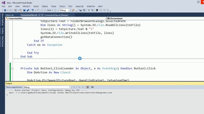The width and height of the screenshot is (204, 114).
Task: Collapse the Button3_Click sub outline
Action: pyautogui.click(x=12, y=68)
